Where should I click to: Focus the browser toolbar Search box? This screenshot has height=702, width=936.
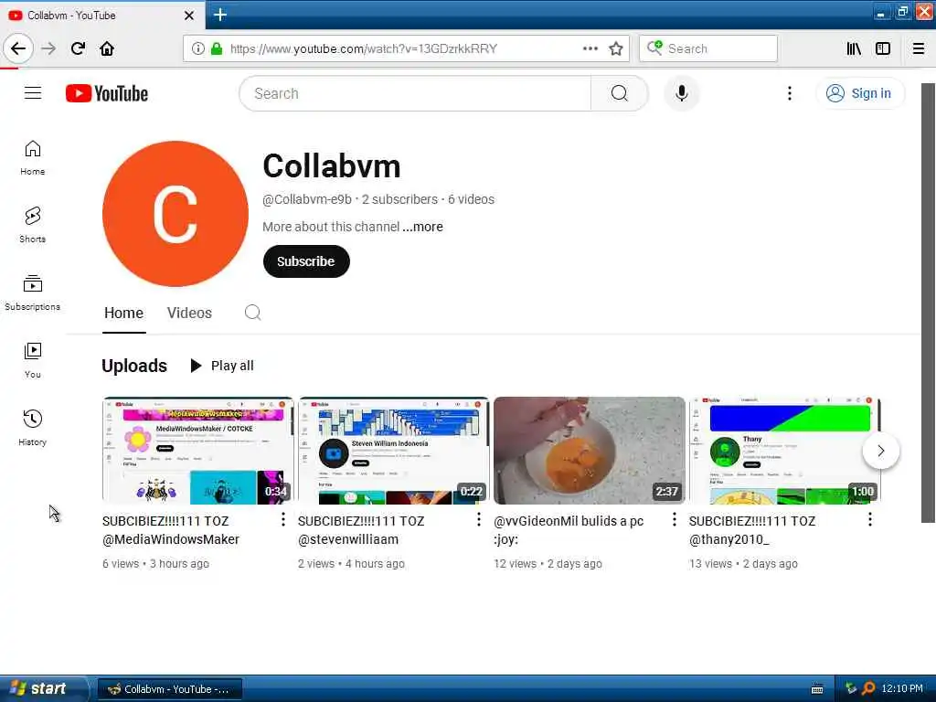tap(708, 48)
